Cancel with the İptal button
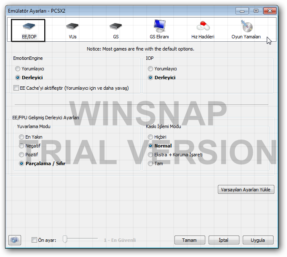The width and height of the screenshot is (287, 257). (x=224, y=240)
